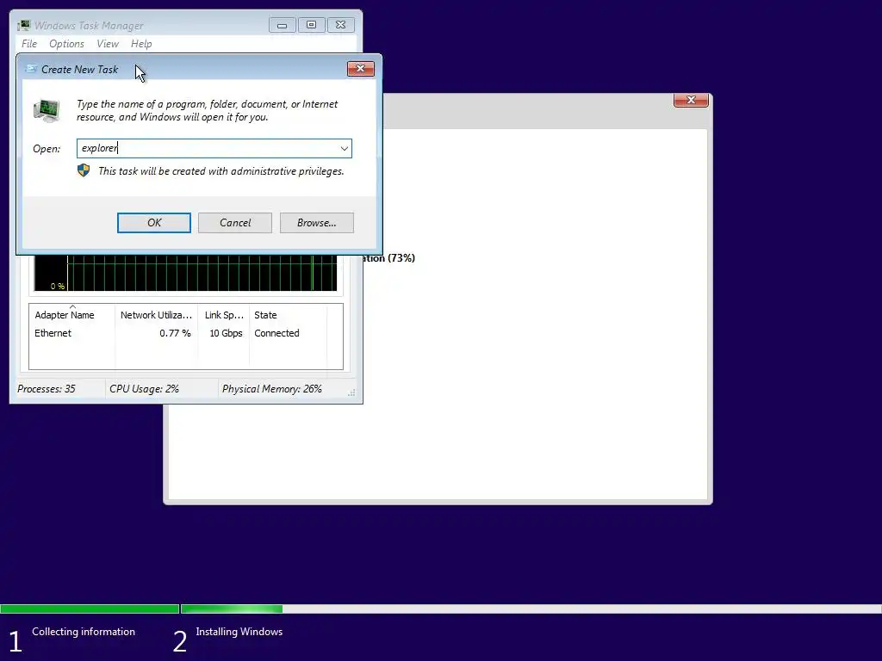Open the Options menu in Task Manager

pyautogui.click(x=66, y=44)
